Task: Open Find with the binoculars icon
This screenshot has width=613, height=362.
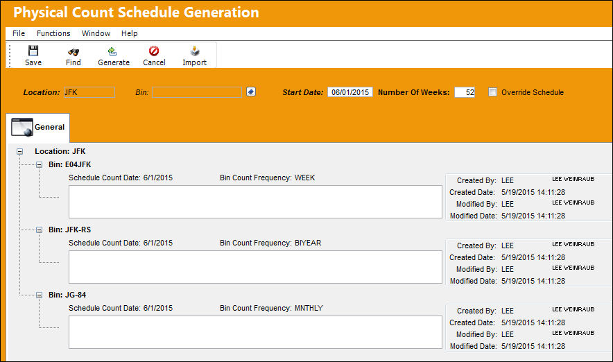Action: pyautogui.click(x=73, y=51)
